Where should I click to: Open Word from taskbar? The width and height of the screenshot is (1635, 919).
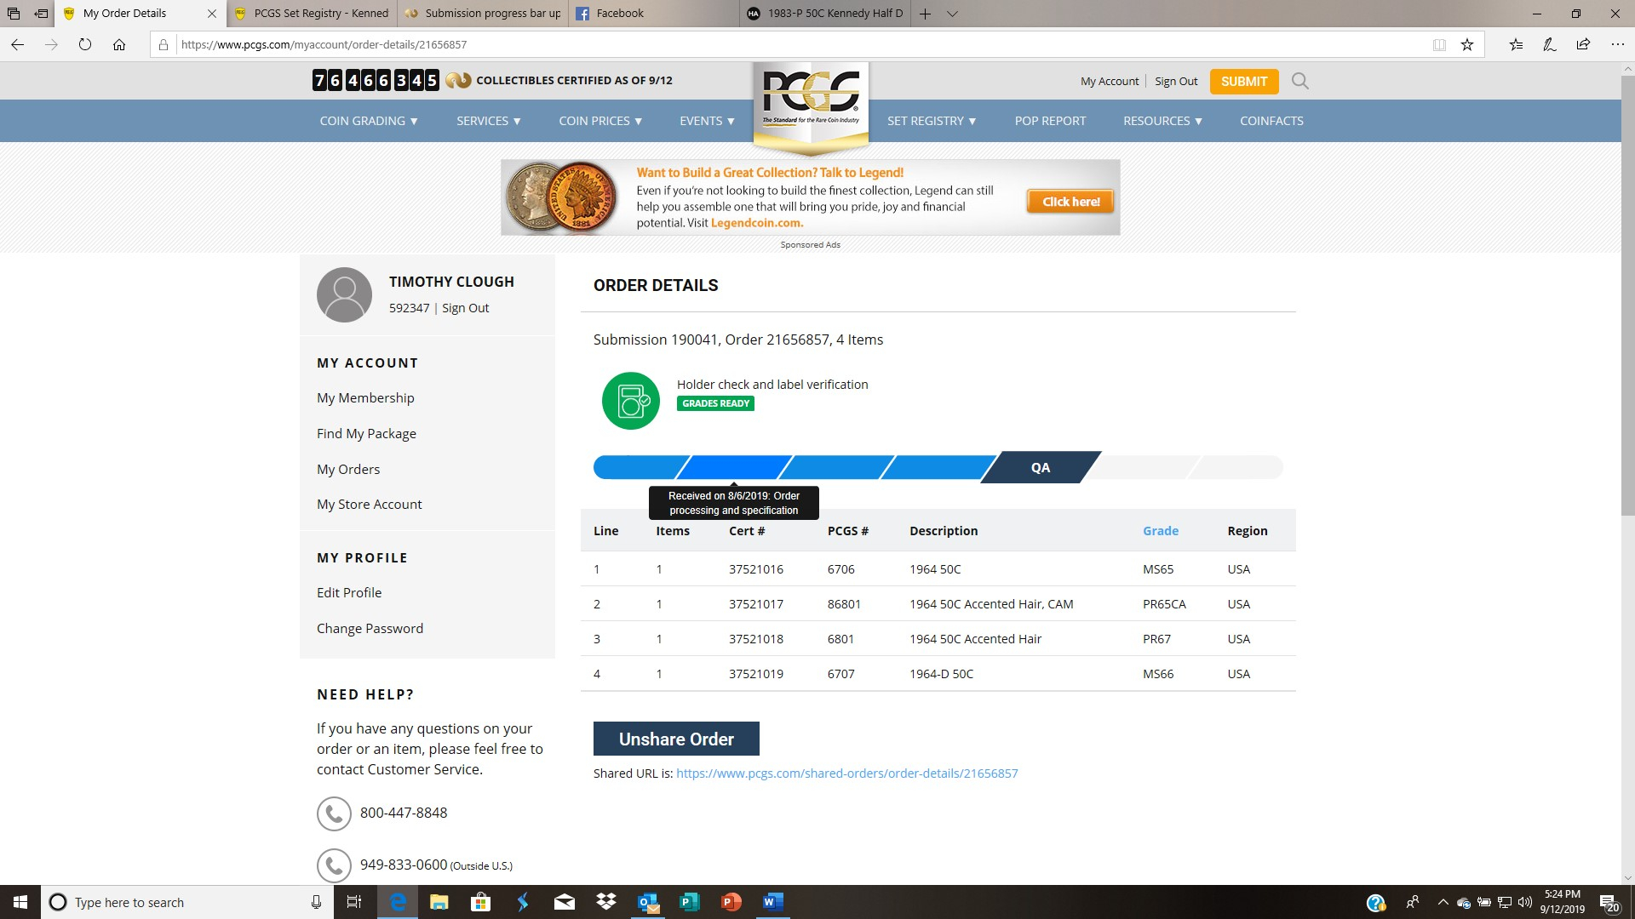coord(773,902)
